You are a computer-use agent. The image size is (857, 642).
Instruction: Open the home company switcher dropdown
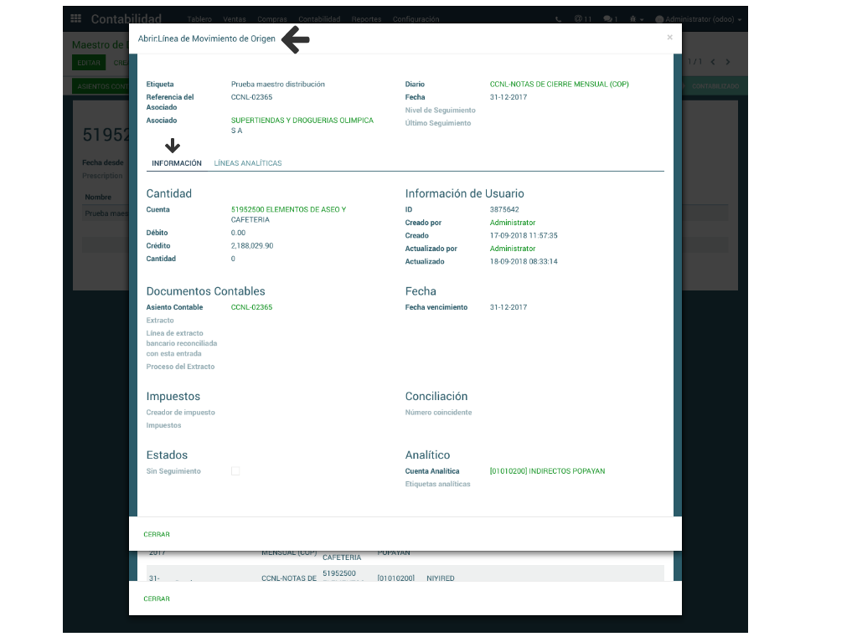click(637, 19)
